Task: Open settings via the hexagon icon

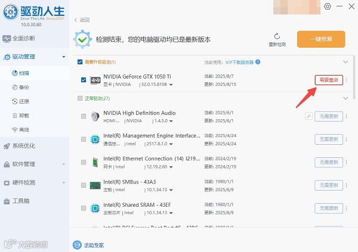Action: click(x=328, y=7)
